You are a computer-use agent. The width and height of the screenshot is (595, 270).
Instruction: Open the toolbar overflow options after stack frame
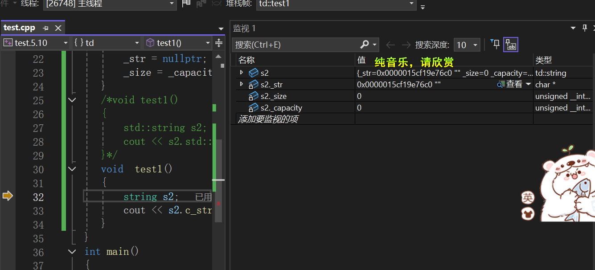(423, 7)
